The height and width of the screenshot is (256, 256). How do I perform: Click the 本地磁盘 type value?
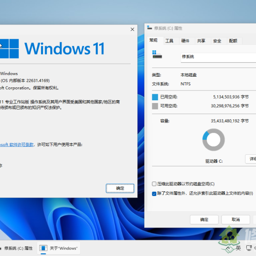point(188,75)
